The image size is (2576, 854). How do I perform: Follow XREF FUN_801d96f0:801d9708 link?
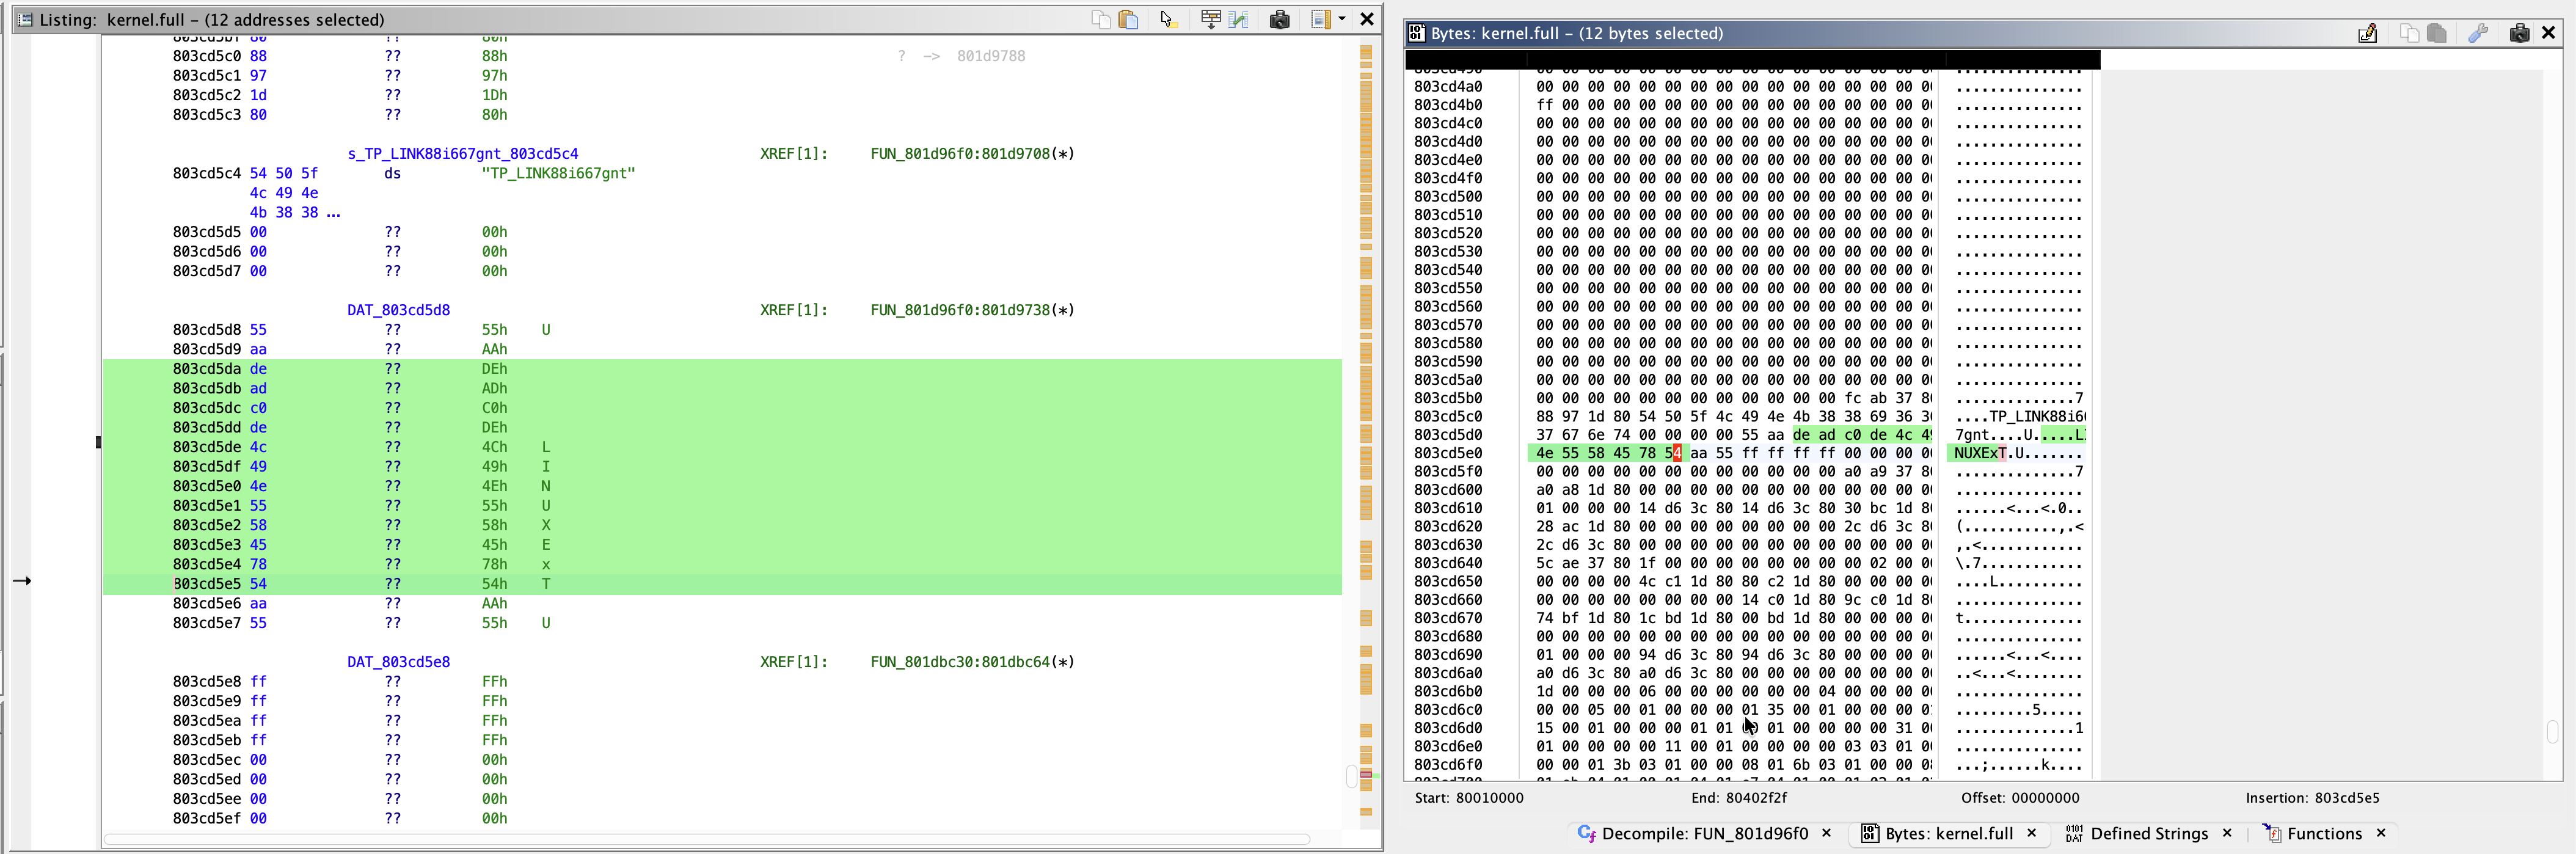pyautogui.click(x=972, y=154)
